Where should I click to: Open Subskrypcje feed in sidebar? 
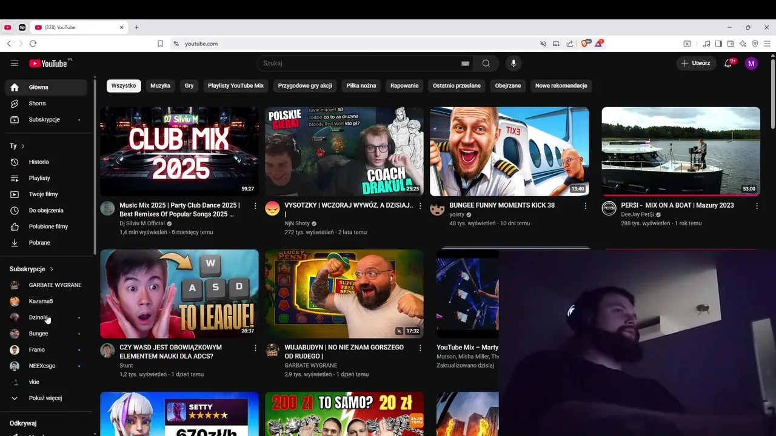(x=46, y=119)
